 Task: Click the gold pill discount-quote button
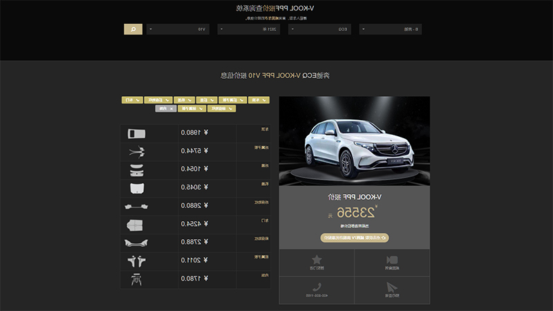click(355, 238)
